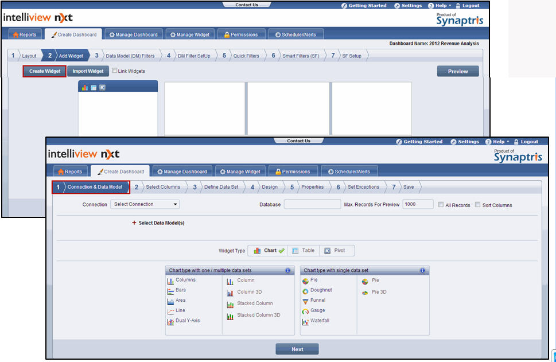
Task: Go to SF Setup step
Action: (352, 56)
